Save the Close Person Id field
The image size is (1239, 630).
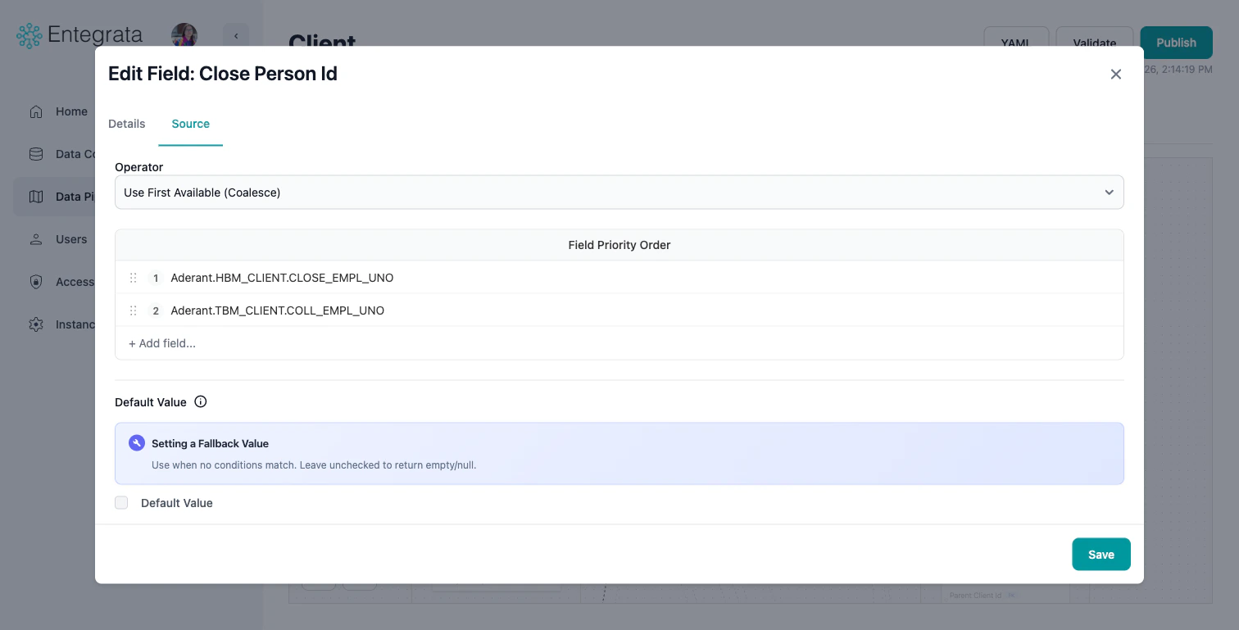tap(1101, 554)
